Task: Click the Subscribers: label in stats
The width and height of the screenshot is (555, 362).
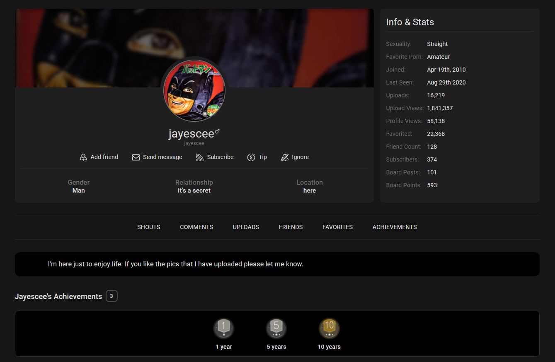Action: click(x=402, y=159)
